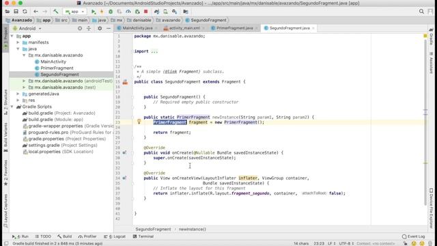The image size is (437, 246).
Task: Open the Profiler tool window button
Action: pyautogui.click(x=87, y=236)
